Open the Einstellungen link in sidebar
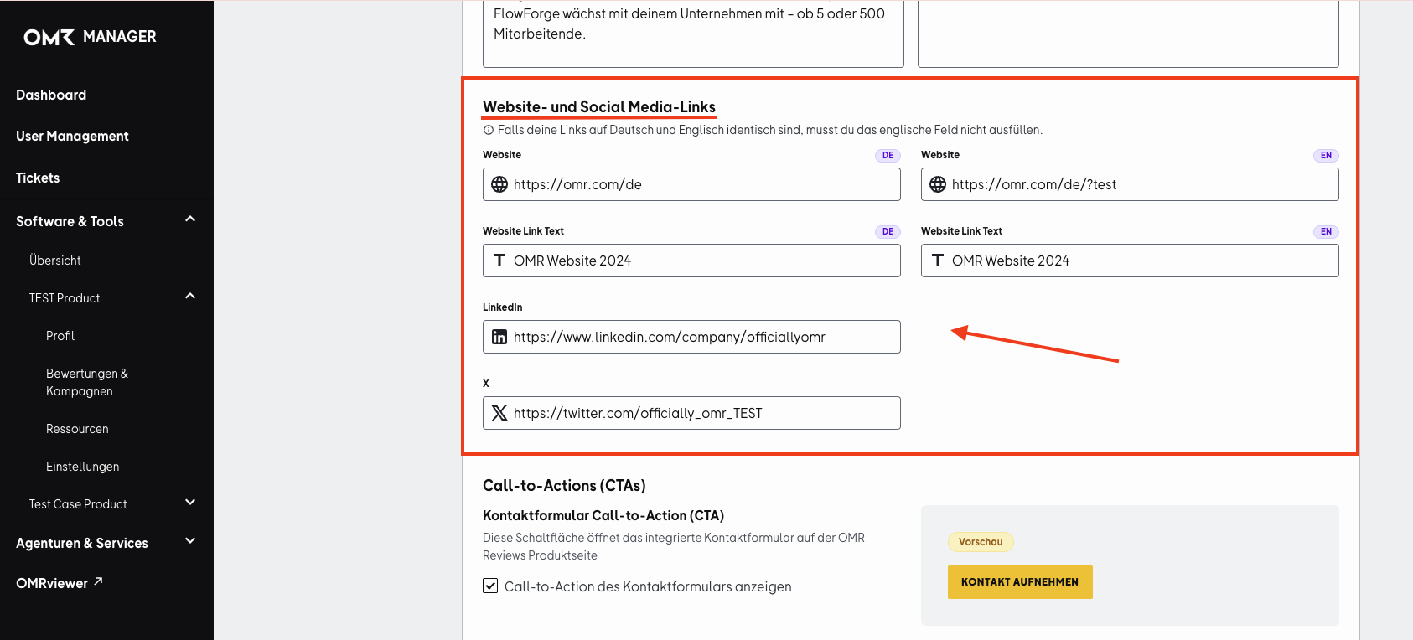This screenshot has height=640, width=1413. pyautogui.click(x=82, y=467)
